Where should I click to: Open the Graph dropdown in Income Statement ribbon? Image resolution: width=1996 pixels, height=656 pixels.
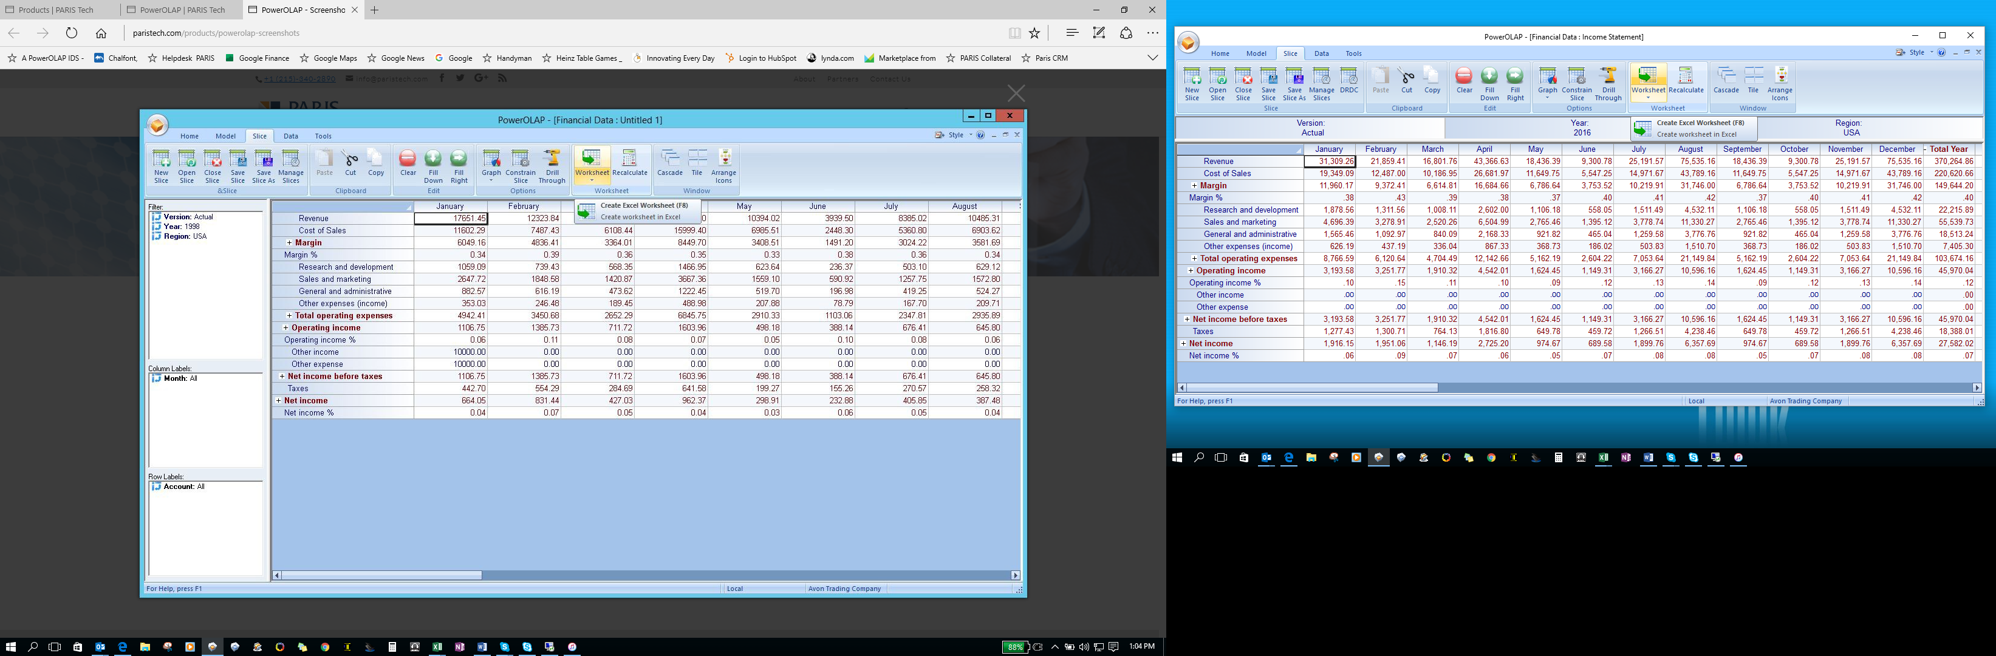click(x=1547, y=98)
